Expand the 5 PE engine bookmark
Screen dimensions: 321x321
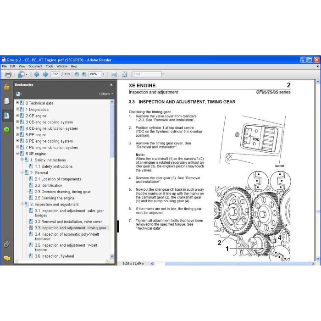[x=17, y=134]
